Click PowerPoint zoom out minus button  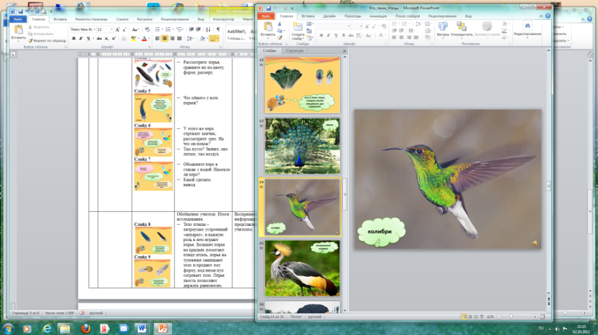pyautogui.click(x=499, y=317)
